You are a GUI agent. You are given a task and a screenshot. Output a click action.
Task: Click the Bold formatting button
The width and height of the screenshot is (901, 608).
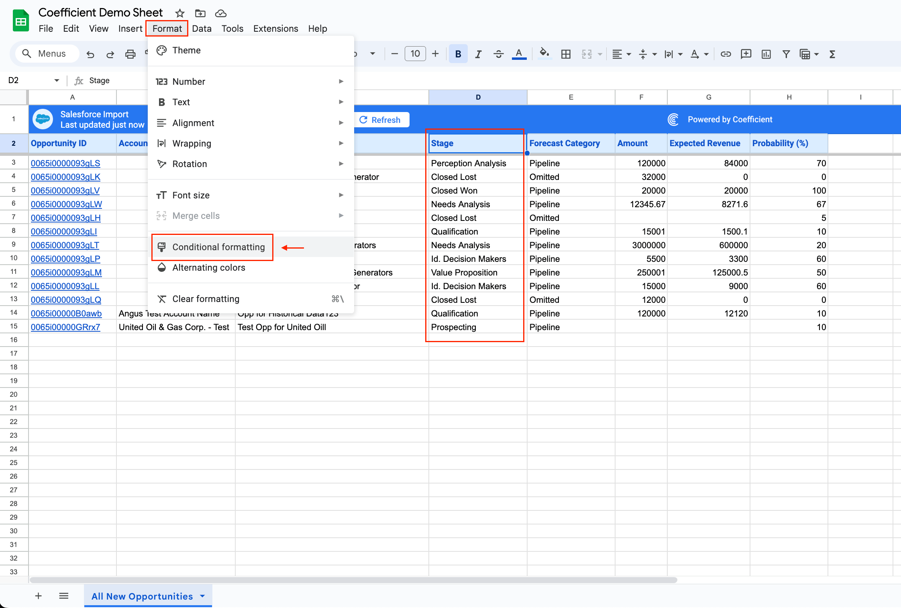click(458, 54)
